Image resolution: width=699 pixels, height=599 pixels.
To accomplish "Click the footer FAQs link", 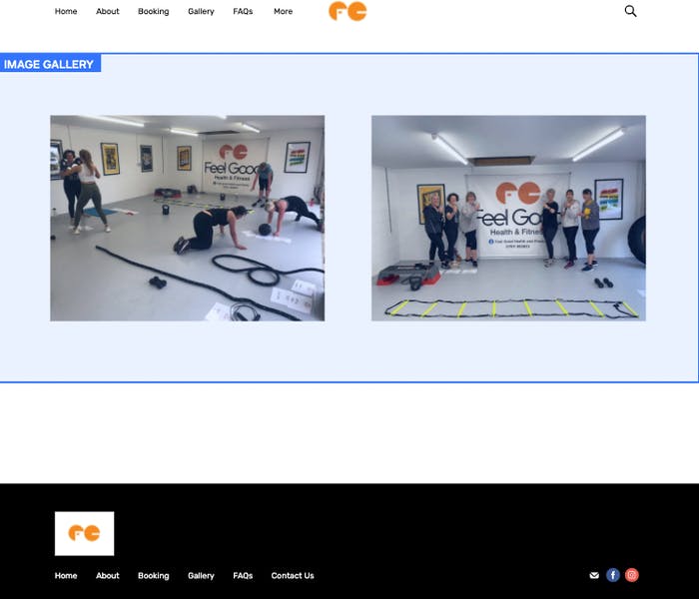I will click(x=243, y=576).
